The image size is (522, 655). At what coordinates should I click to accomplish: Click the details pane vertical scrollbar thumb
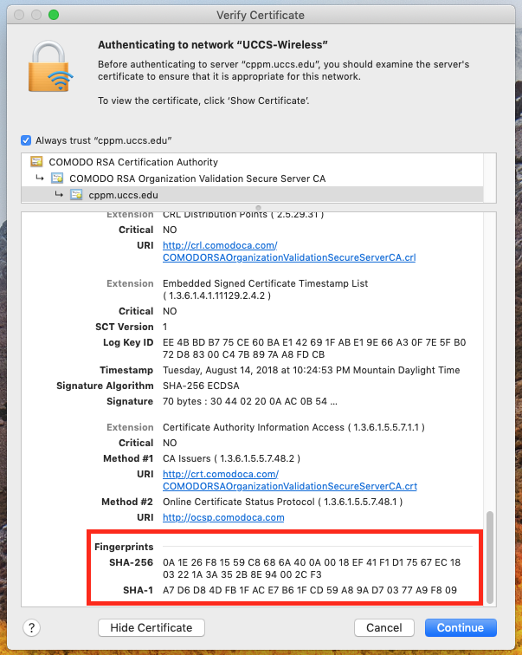490,557
